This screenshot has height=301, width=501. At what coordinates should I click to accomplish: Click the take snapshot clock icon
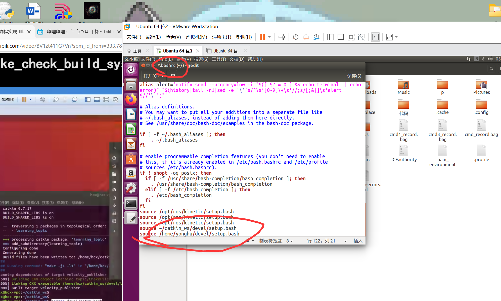[x=296, y=37]
